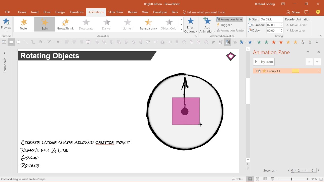Select the Spin animation effect

[x=45, y=24]
